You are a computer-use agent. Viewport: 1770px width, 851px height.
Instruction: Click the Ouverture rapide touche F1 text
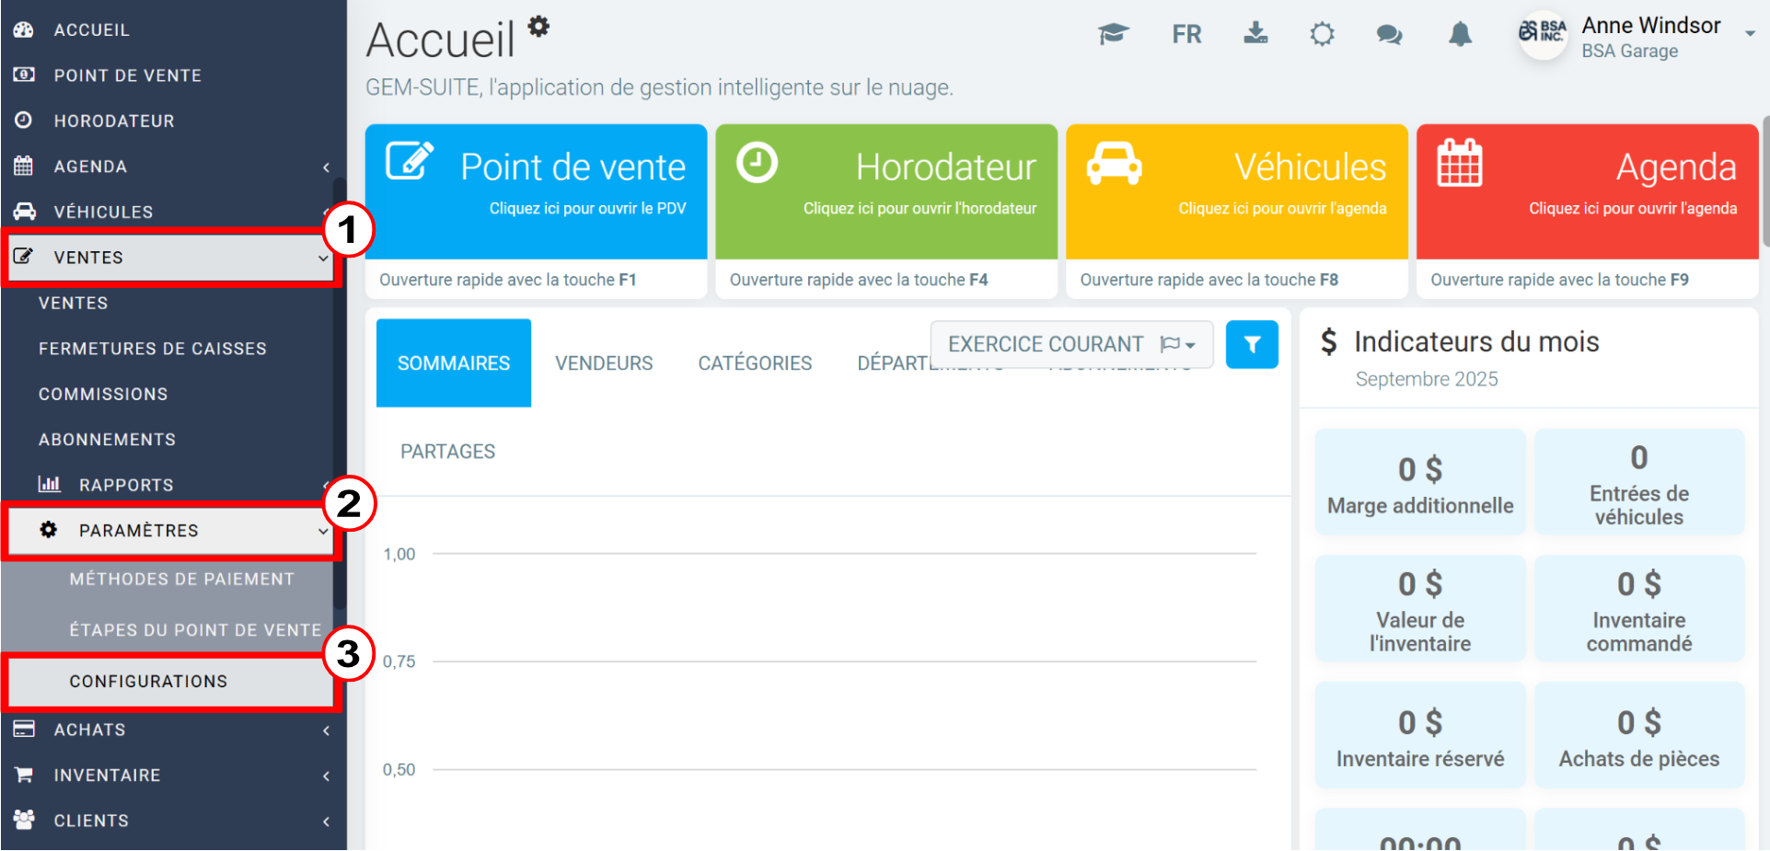(507, 280)
